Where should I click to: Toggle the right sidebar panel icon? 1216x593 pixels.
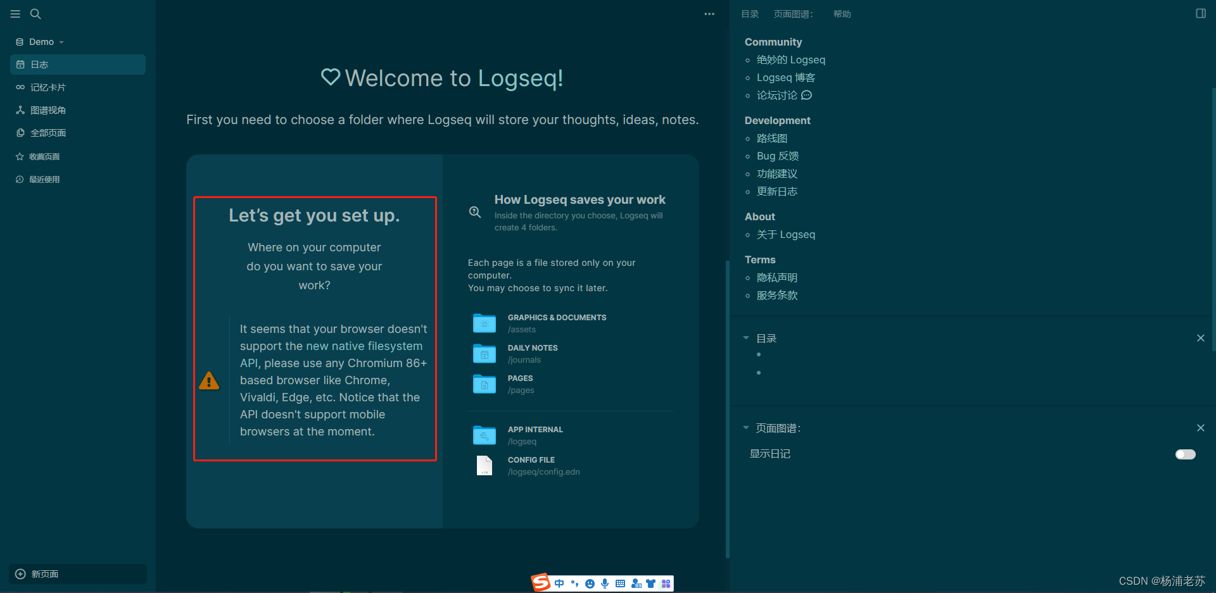coord(1201,13)
